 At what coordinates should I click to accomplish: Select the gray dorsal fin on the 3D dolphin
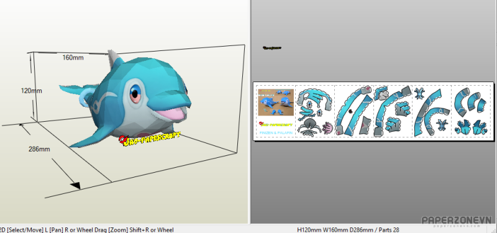click(x=113, y=60)
